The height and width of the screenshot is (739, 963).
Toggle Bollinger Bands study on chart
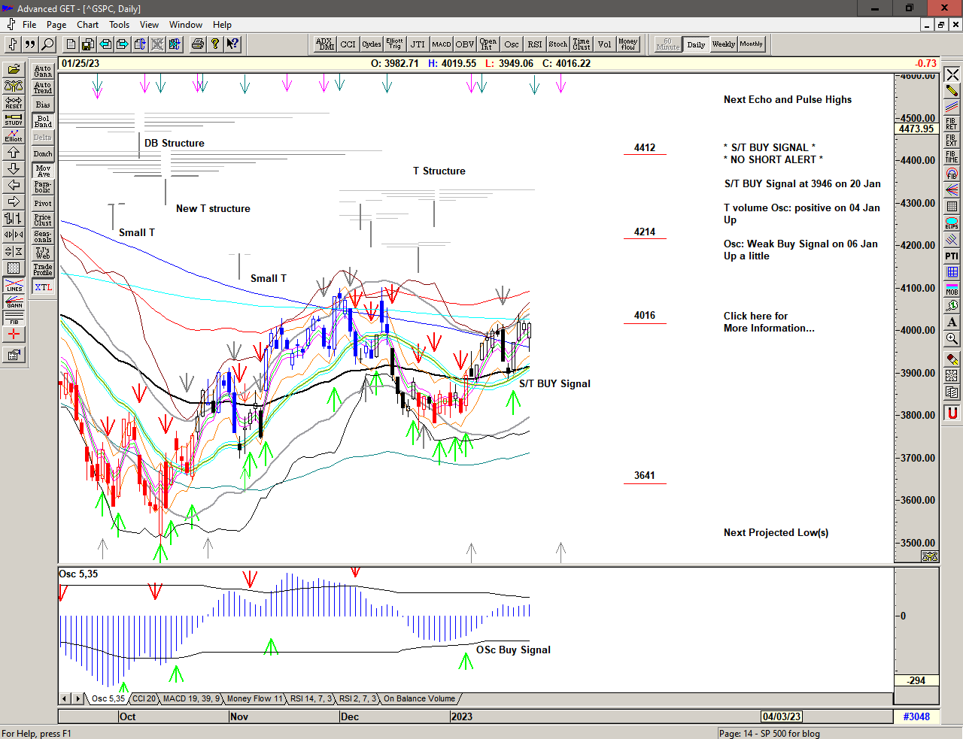click(43, 121)
